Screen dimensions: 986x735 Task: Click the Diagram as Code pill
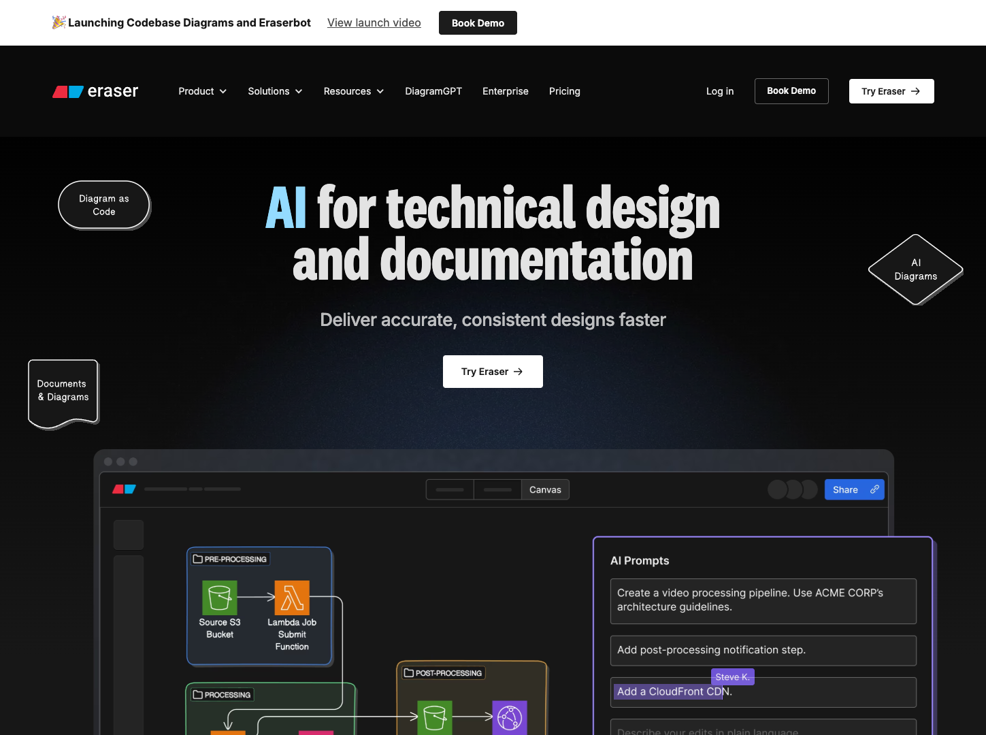coord(104,205)
